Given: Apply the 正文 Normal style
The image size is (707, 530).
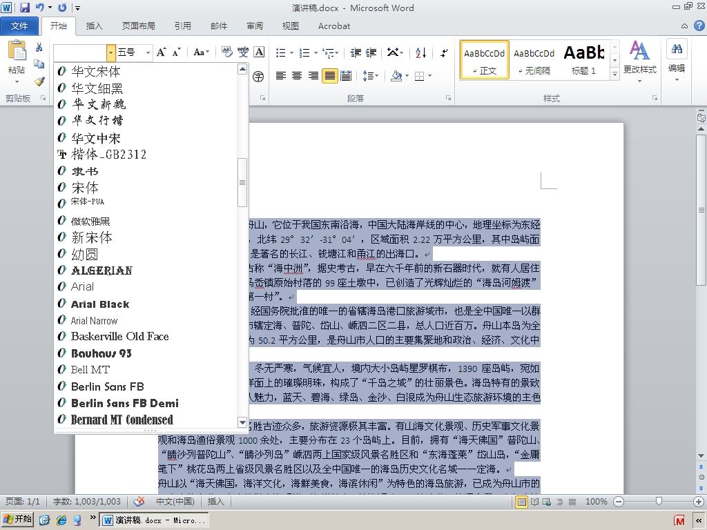Looking at the screenshot, I should (484, 60).
